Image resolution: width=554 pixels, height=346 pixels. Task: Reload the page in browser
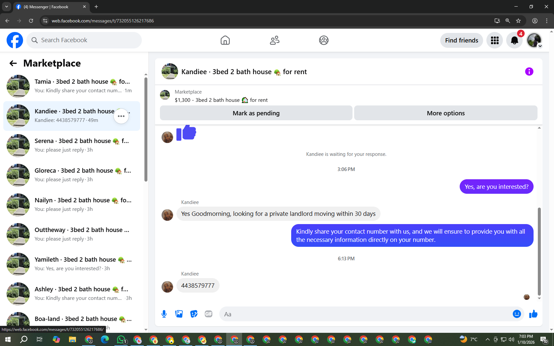(x=31, y=21)
